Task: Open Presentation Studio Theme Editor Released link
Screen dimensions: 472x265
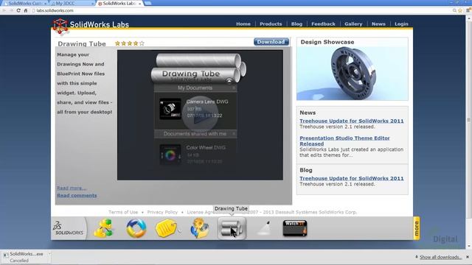Action: coord(344,141)
